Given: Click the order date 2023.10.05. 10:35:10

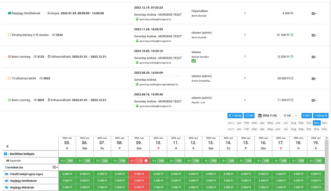Looking at the screenshot, I should (148, 51).
